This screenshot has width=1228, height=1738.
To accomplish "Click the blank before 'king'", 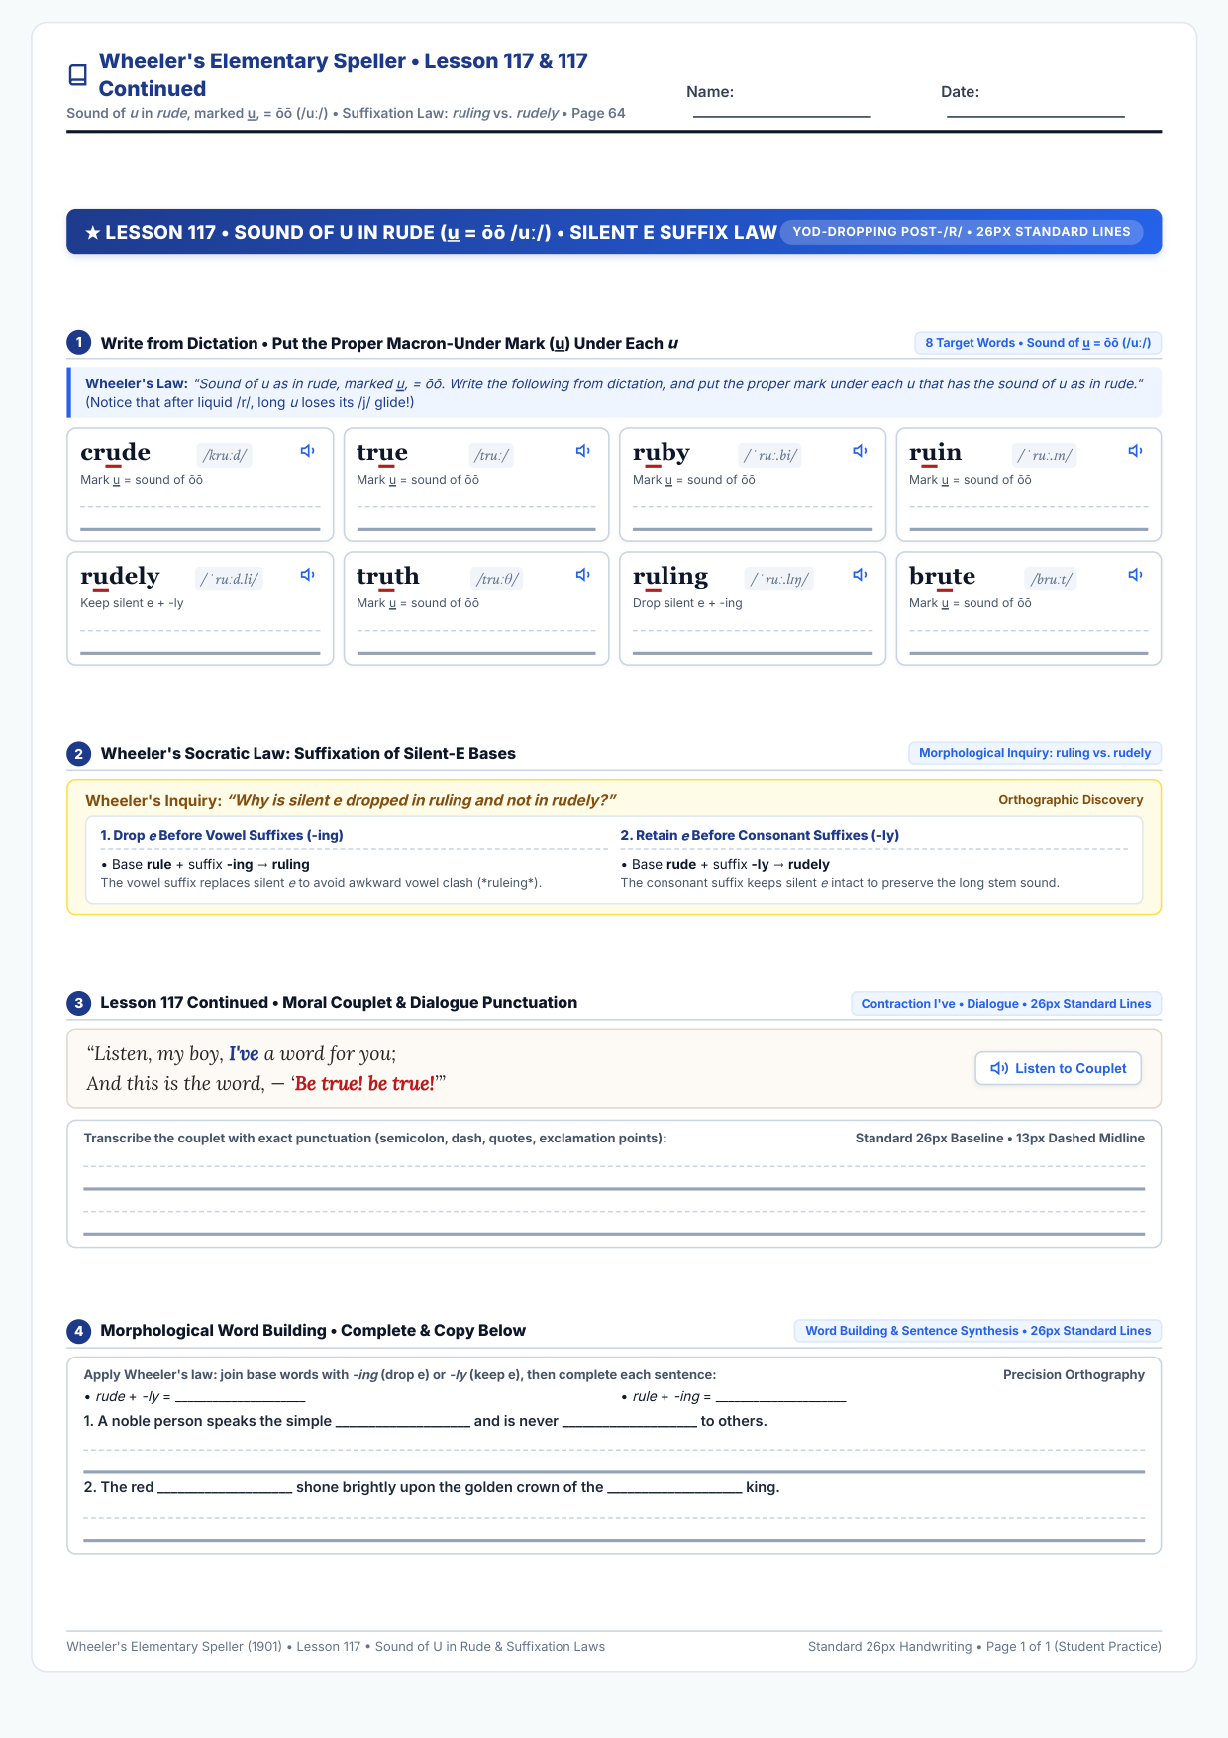I will click(x=674, y=1488).
